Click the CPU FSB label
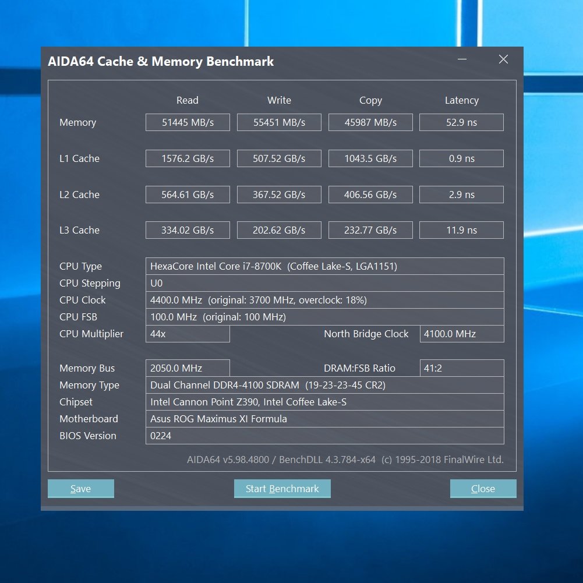 (x=79, y=317)
